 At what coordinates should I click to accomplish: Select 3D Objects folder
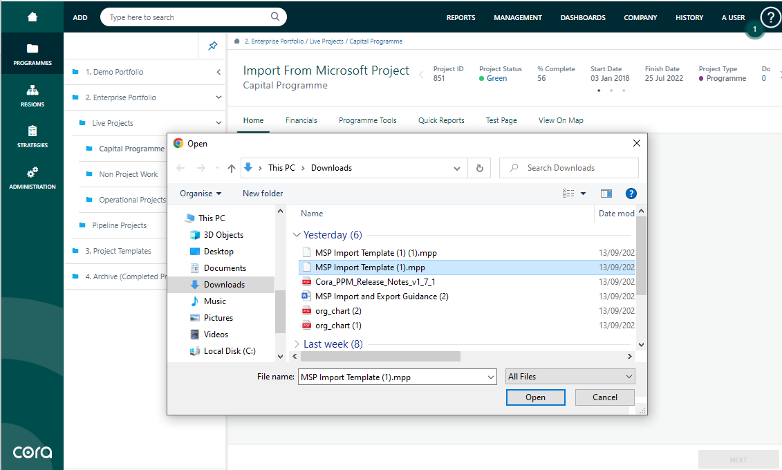point(223,235)
